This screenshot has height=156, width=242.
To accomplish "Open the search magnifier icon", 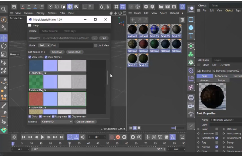I will click(3, 9).
